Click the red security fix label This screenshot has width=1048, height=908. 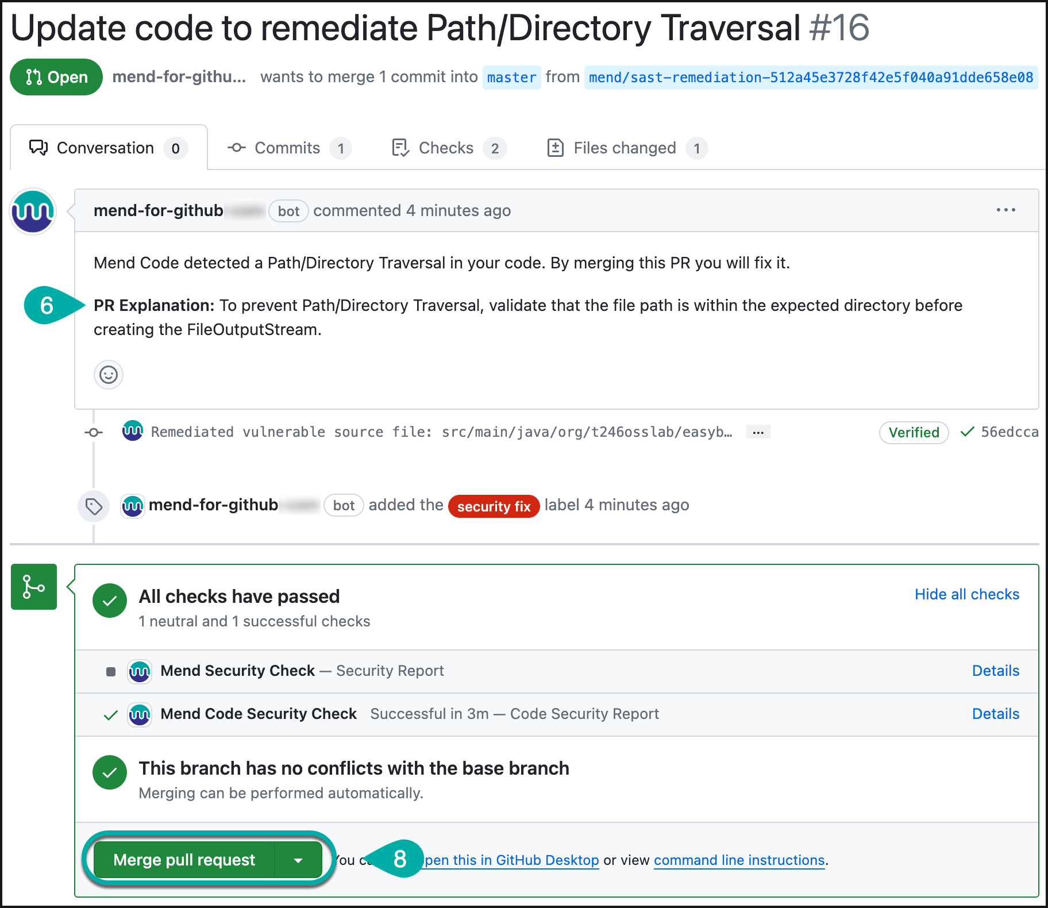point(494,506)
